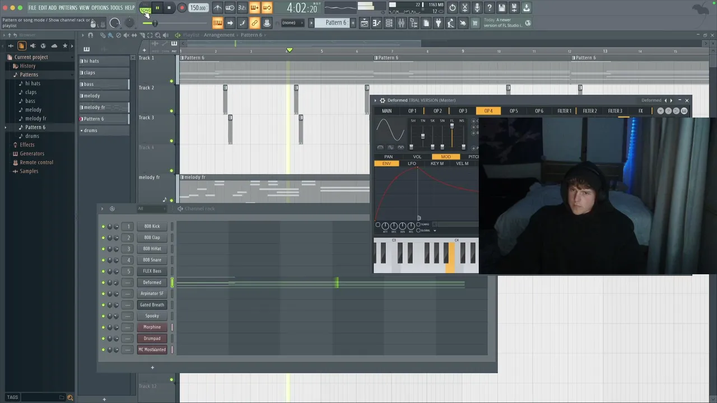Screen dimensions: 717x403
Task: Click the Arpinator SF channel button
Action: tap(152, 294)
